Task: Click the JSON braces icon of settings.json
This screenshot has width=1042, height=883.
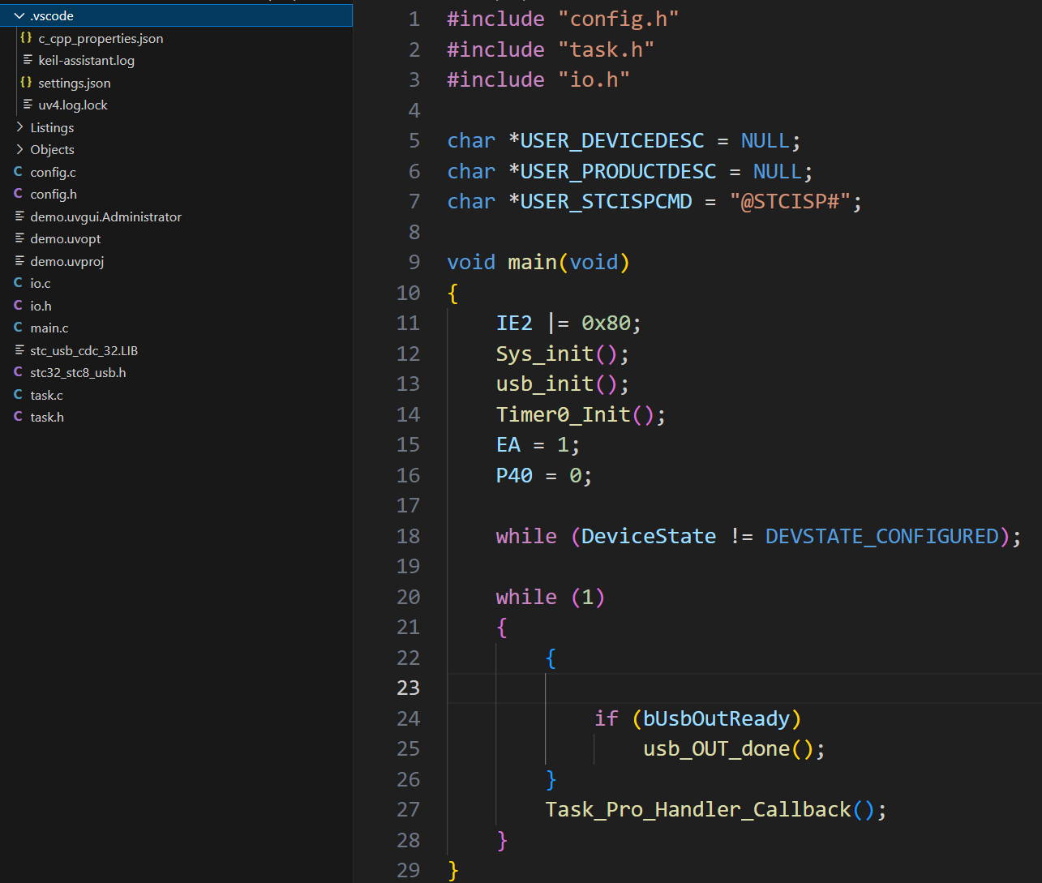Action: click(x=26, y=83)
